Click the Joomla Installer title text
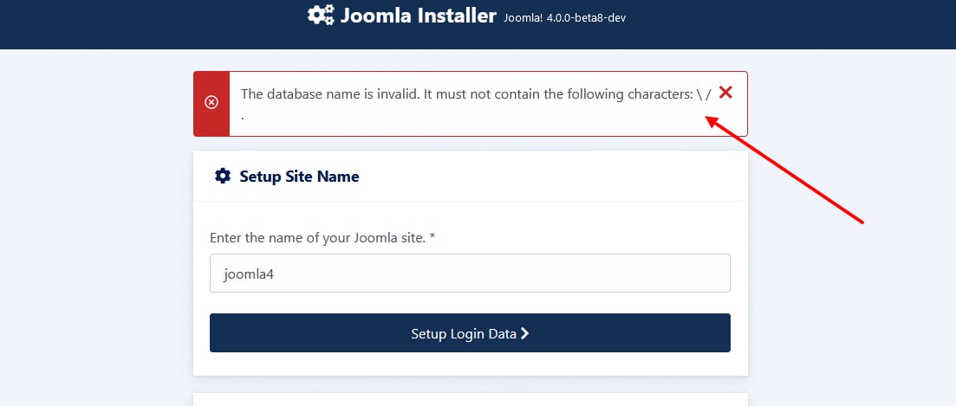Screen dimensions: 956x406 click(x=419, y=16)
